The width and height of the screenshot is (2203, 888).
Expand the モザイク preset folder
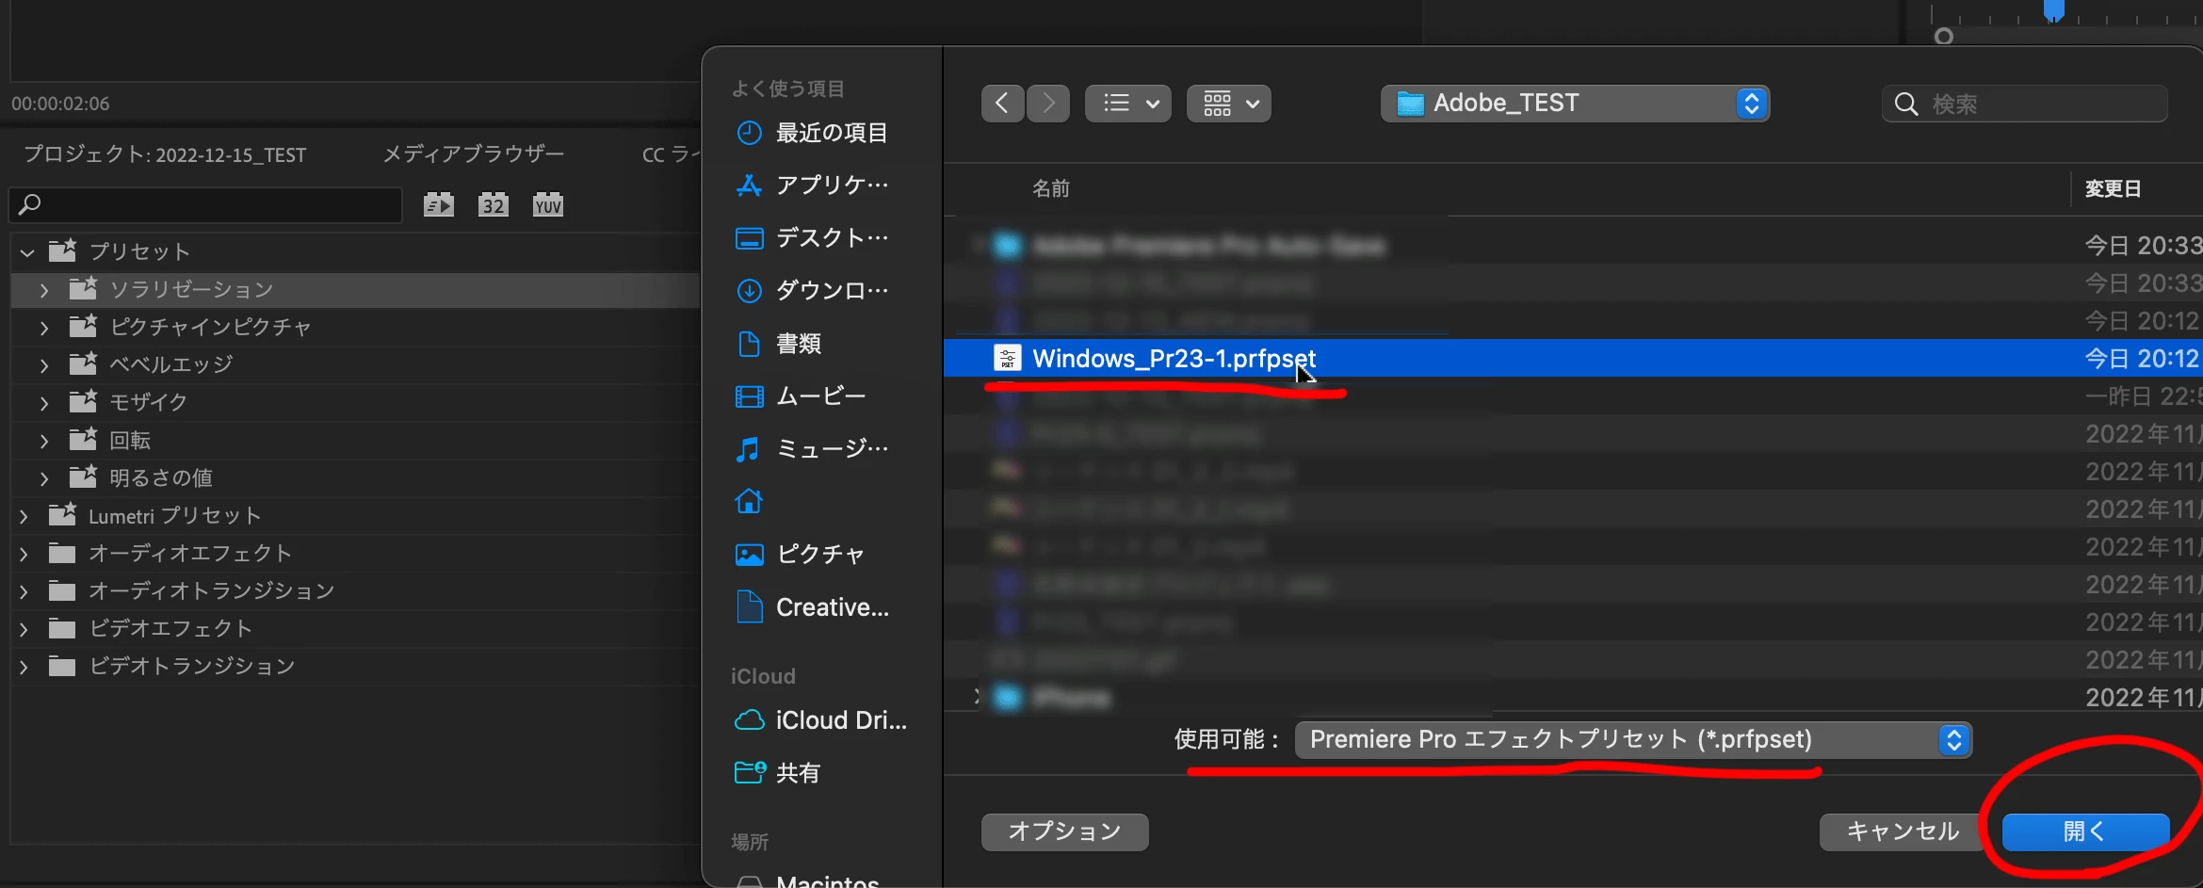tap(44, 403)
